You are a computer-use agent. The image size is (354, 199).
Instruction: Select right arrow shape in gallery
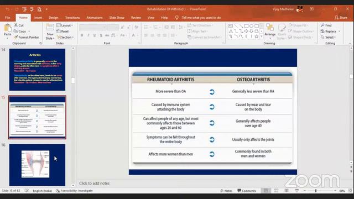point(246,31)
